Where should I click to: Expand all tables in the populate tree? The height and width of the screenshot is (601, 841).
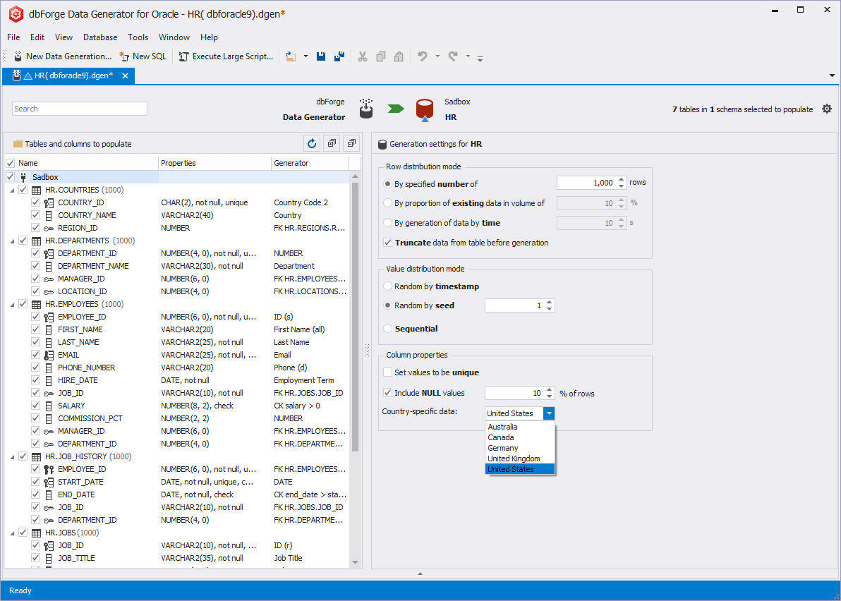pos(331,143)
